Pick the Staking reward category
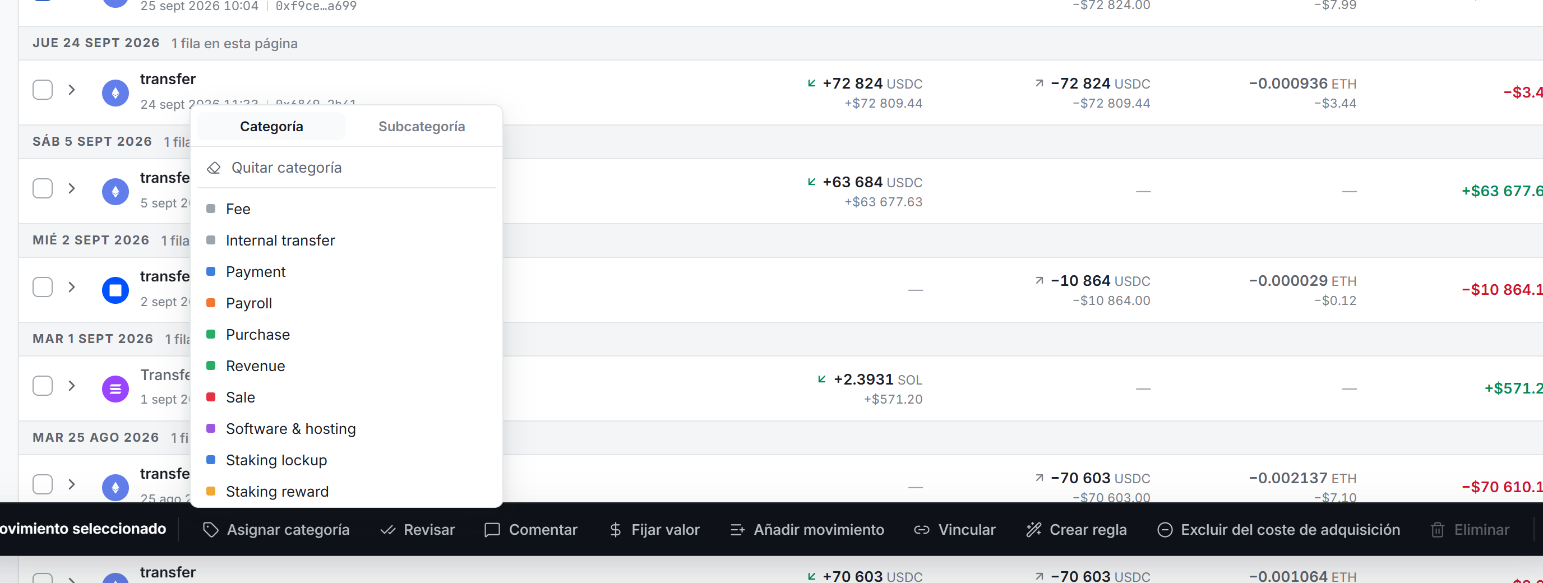1543x583 pixels. click(346, 491)
